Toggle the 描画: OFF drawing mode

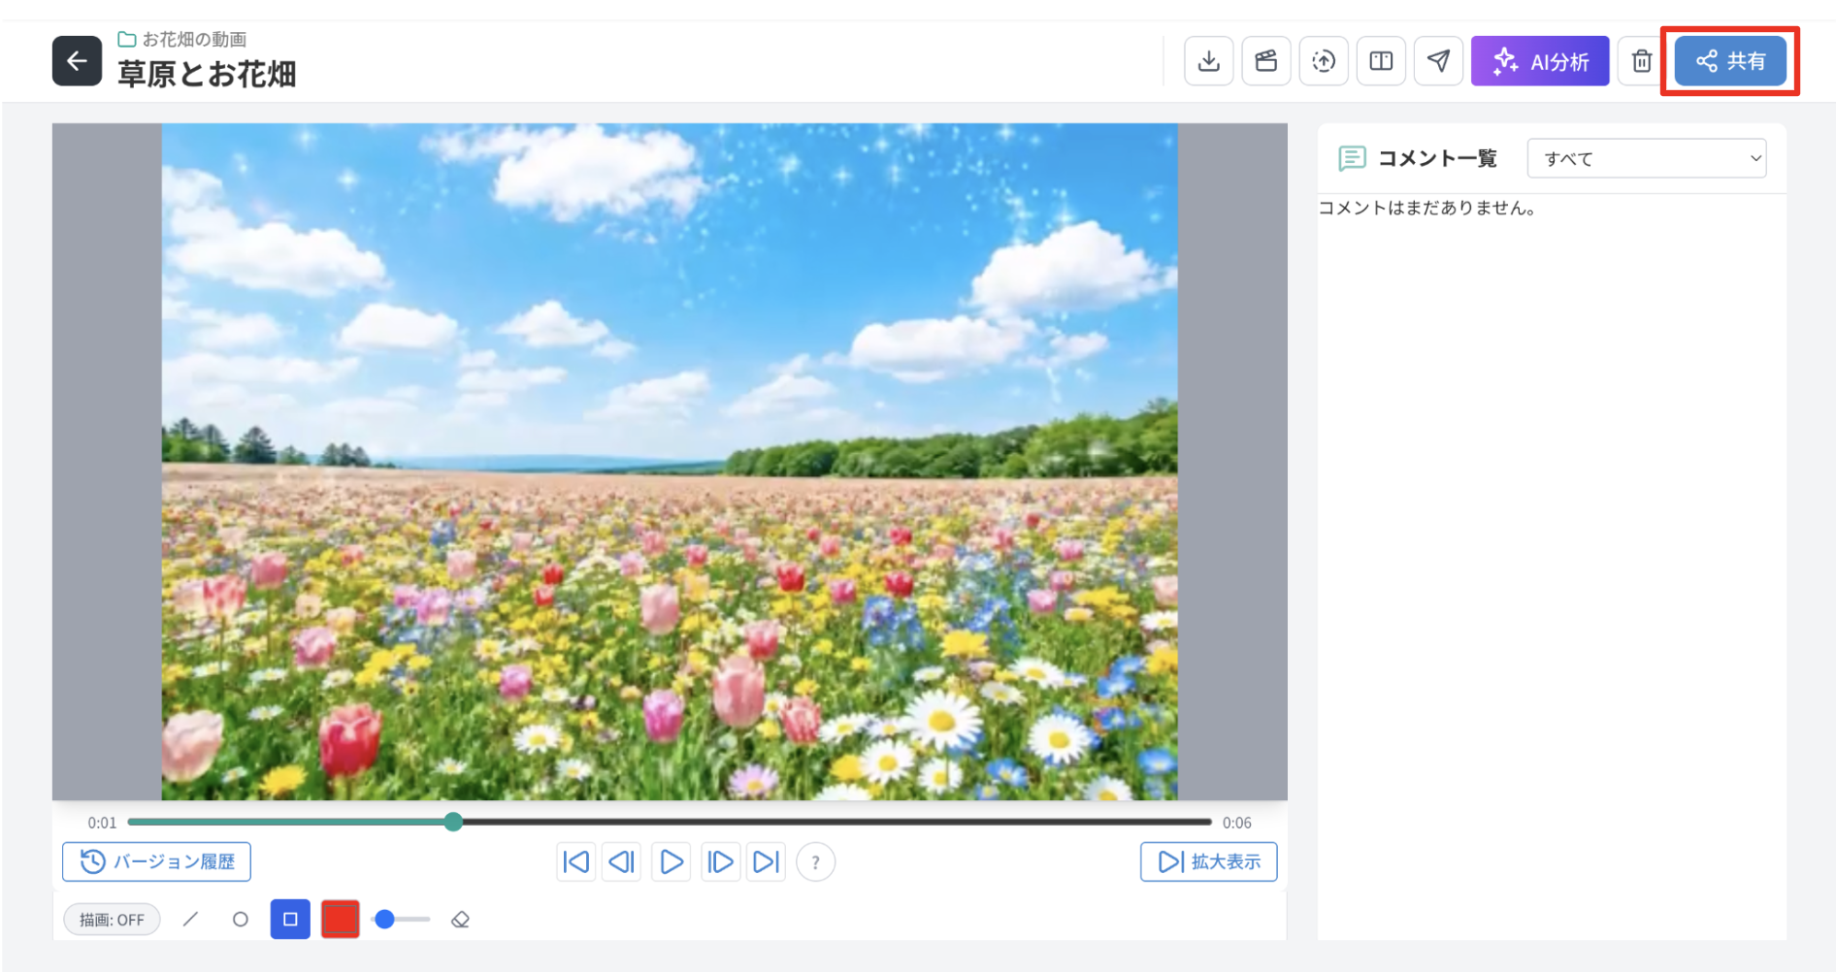pyautogui.click(x=112, y=920)
